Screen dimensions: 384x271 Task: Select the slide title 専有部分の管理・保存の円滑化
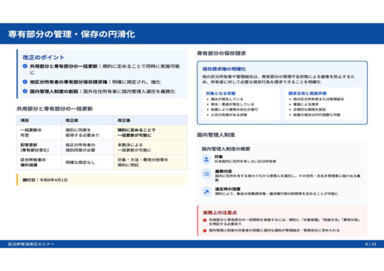click(x=71, y=34)
